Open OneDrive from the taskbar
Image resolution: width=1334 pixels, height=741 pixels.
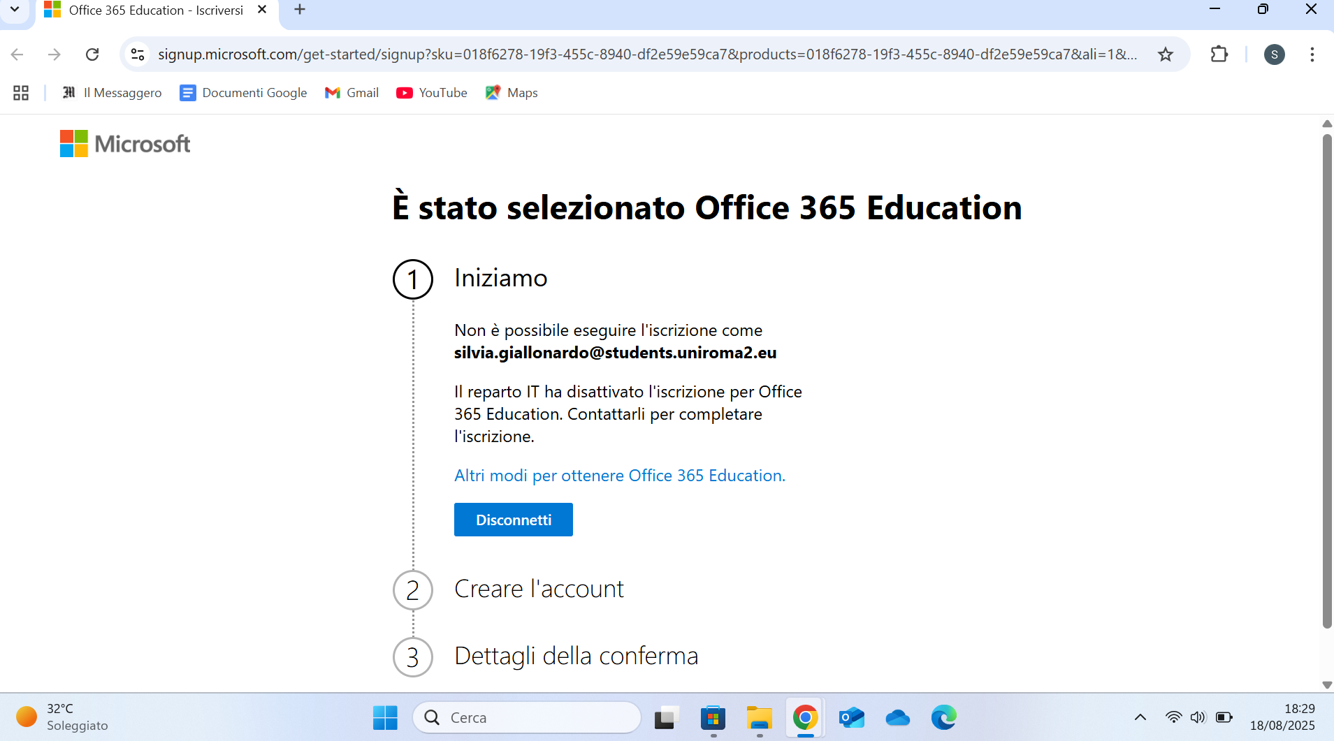coord(898,717)
